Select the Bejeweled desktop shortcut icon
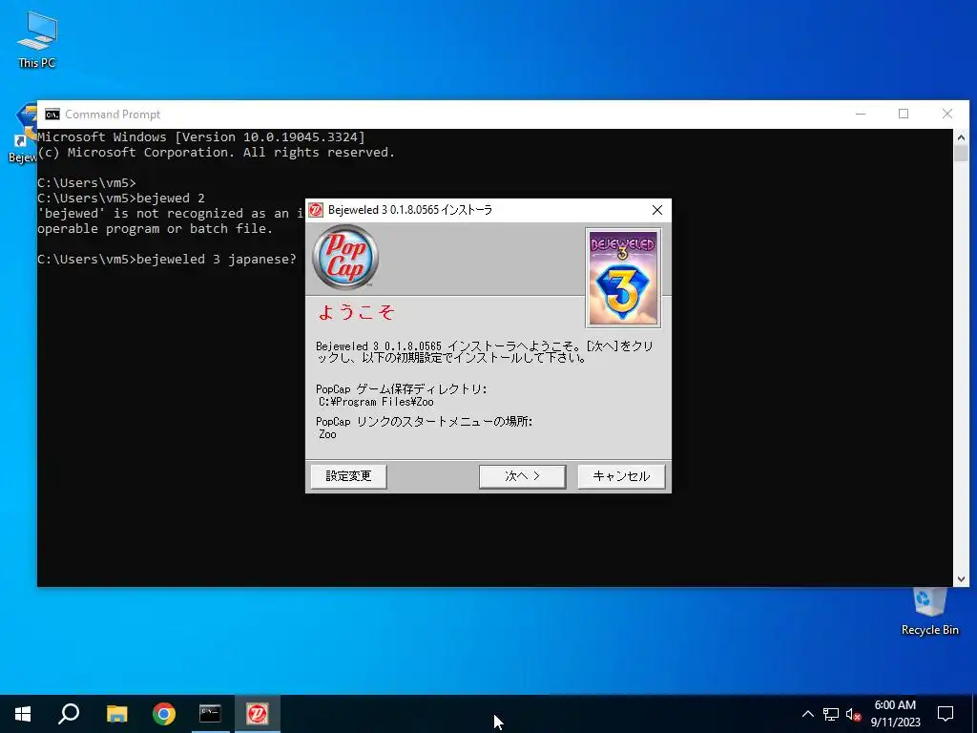 [x=23, y=133]
